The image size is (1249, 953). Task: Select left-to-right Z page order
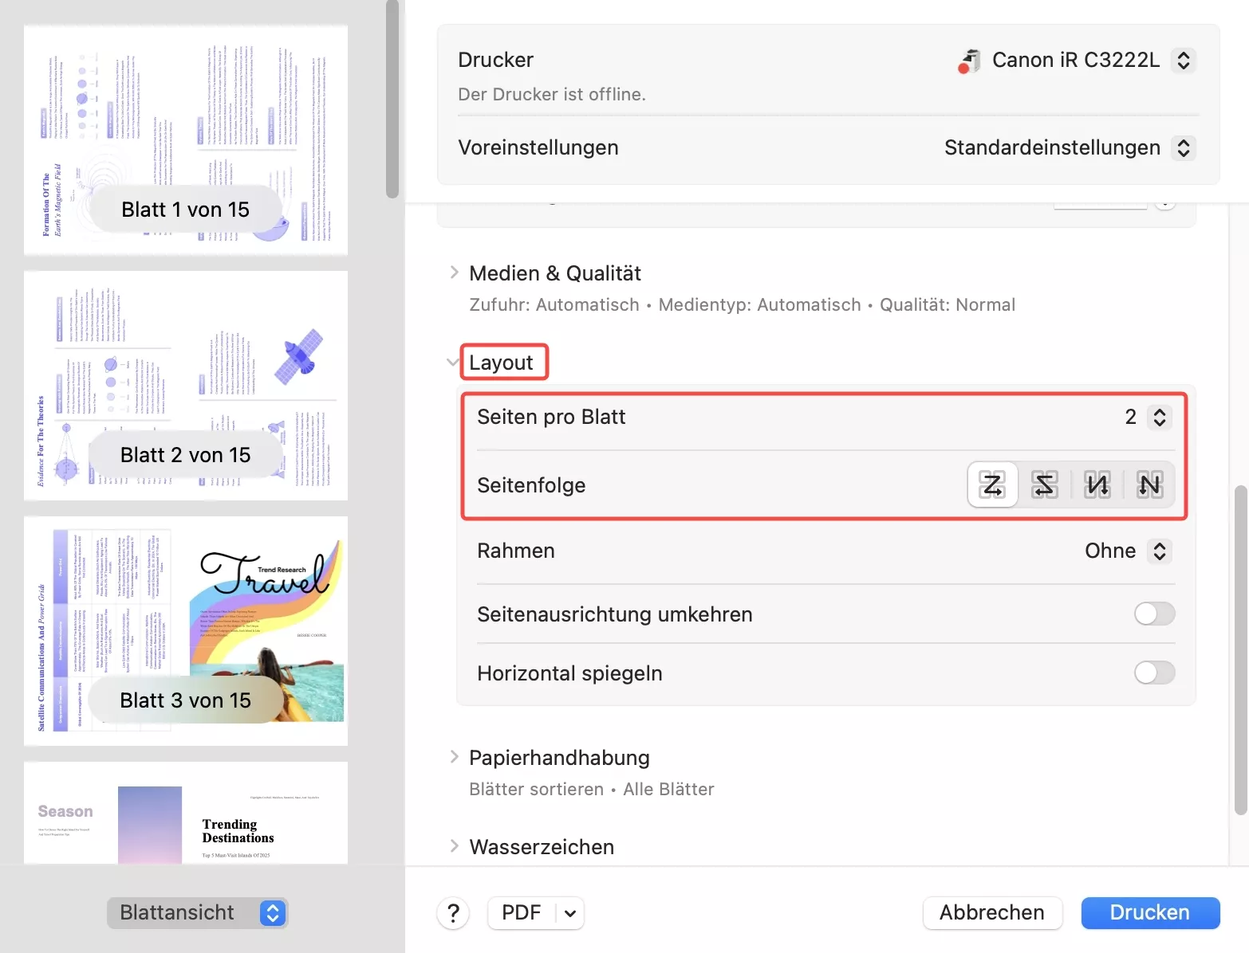pyautogui.click(x=991, y=484)
